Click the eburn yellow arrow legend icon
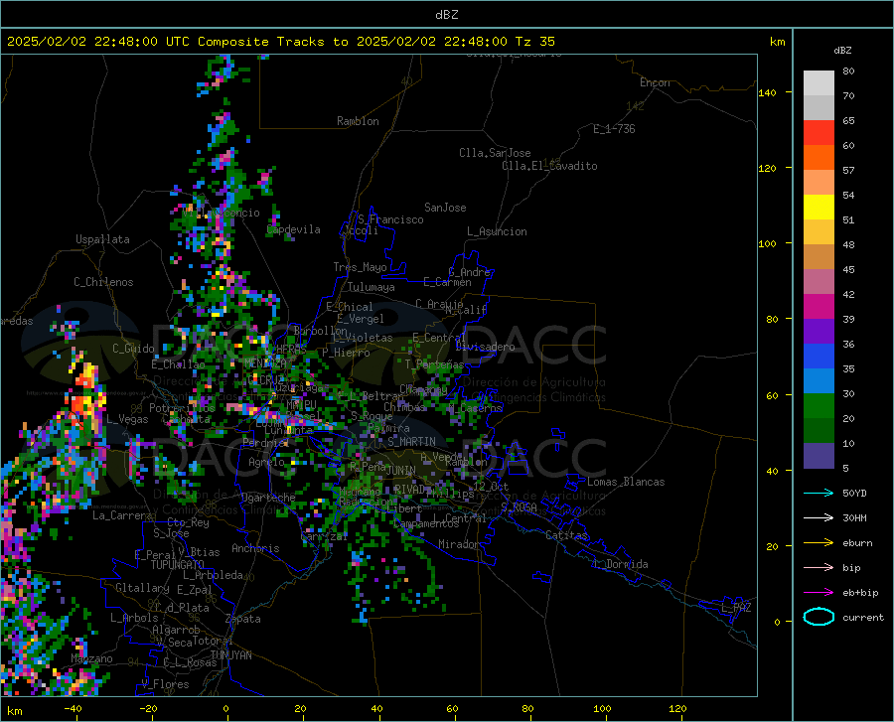Screen dimensions: 894x722 pos(819,543)
